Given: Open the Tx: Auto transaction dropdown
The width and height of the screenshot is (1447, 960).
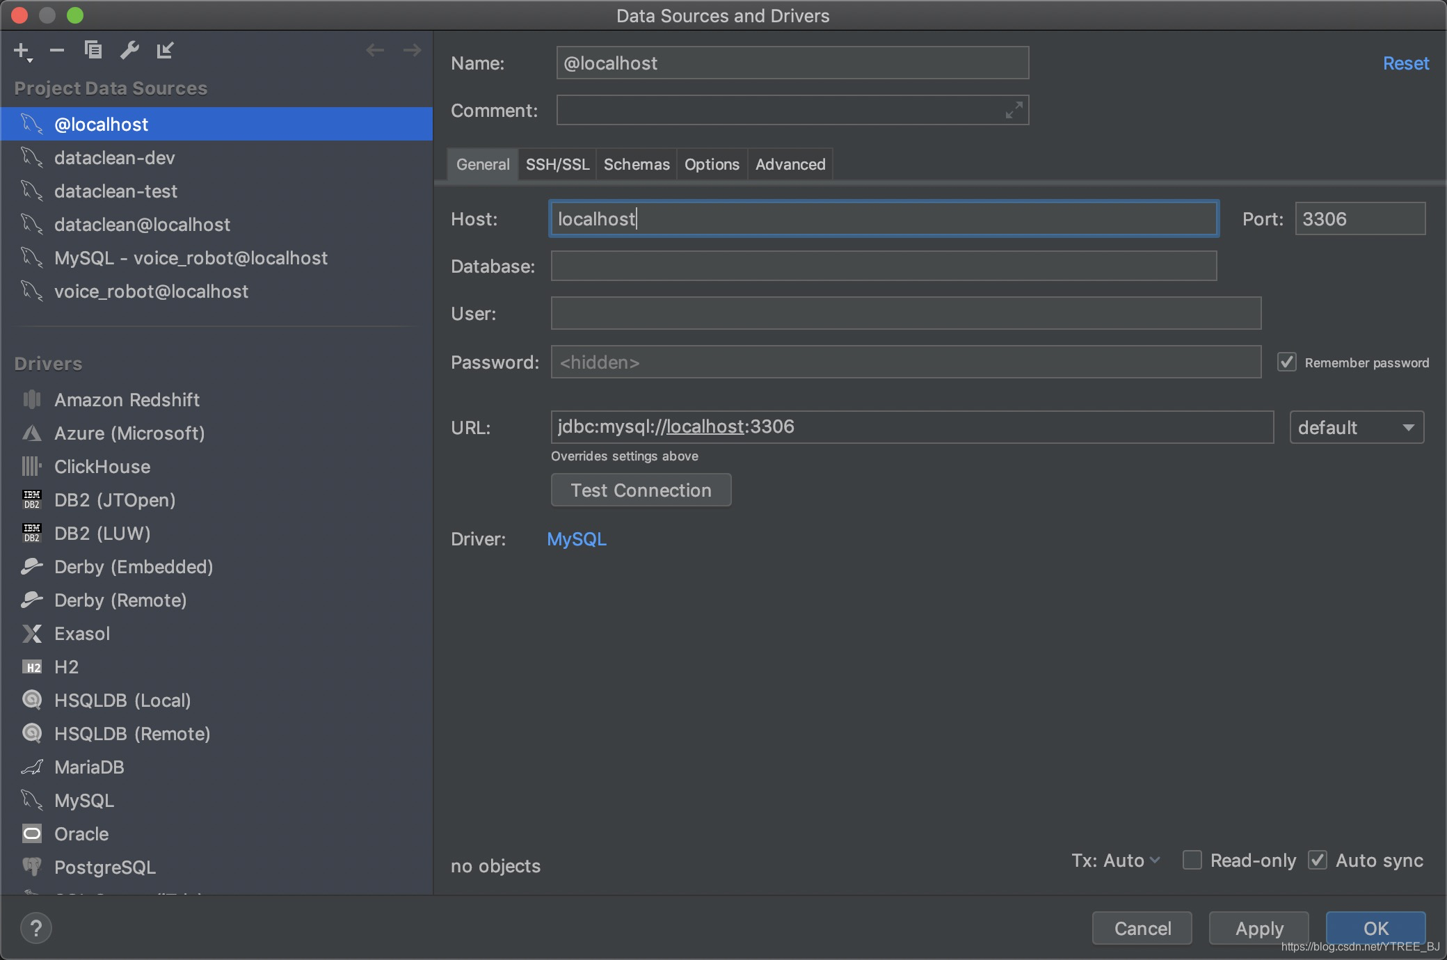Looking at the screenshot, I should [1116, 861].
